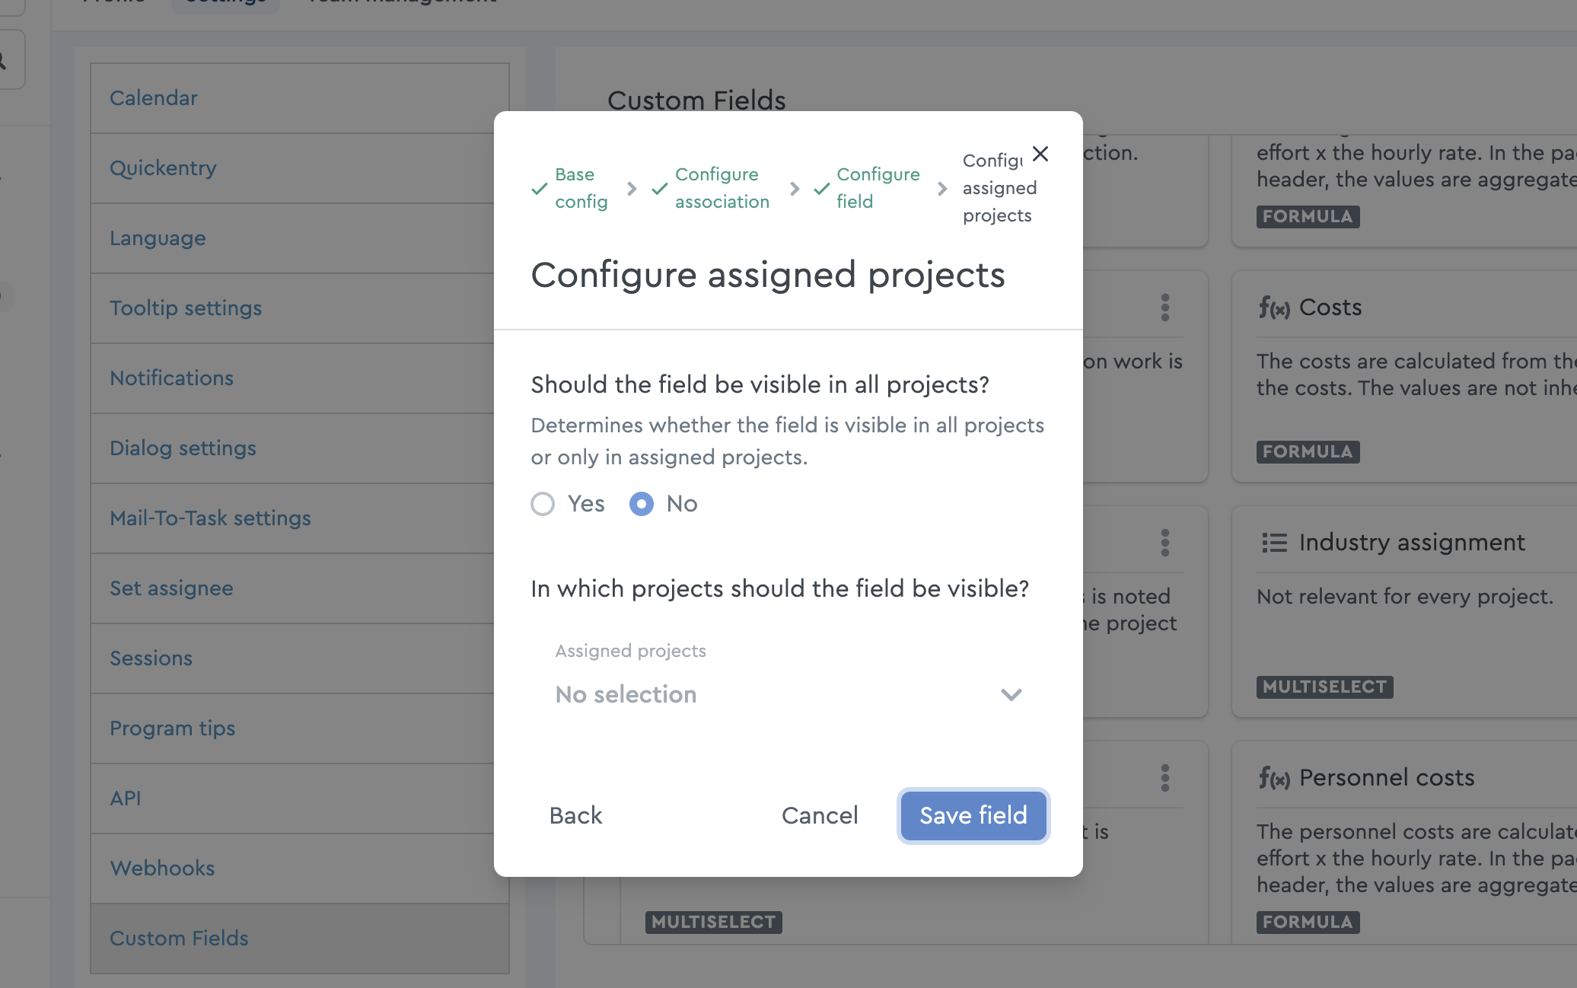
Task: Click the Custom Fields page heading
Action: 696,100
